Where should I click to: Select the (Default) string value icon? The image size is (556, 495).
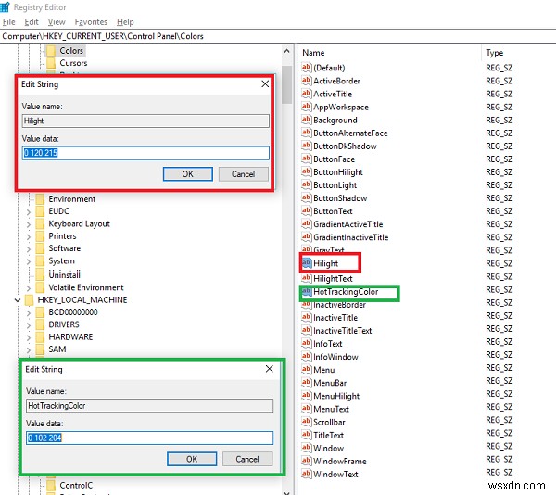306,68
